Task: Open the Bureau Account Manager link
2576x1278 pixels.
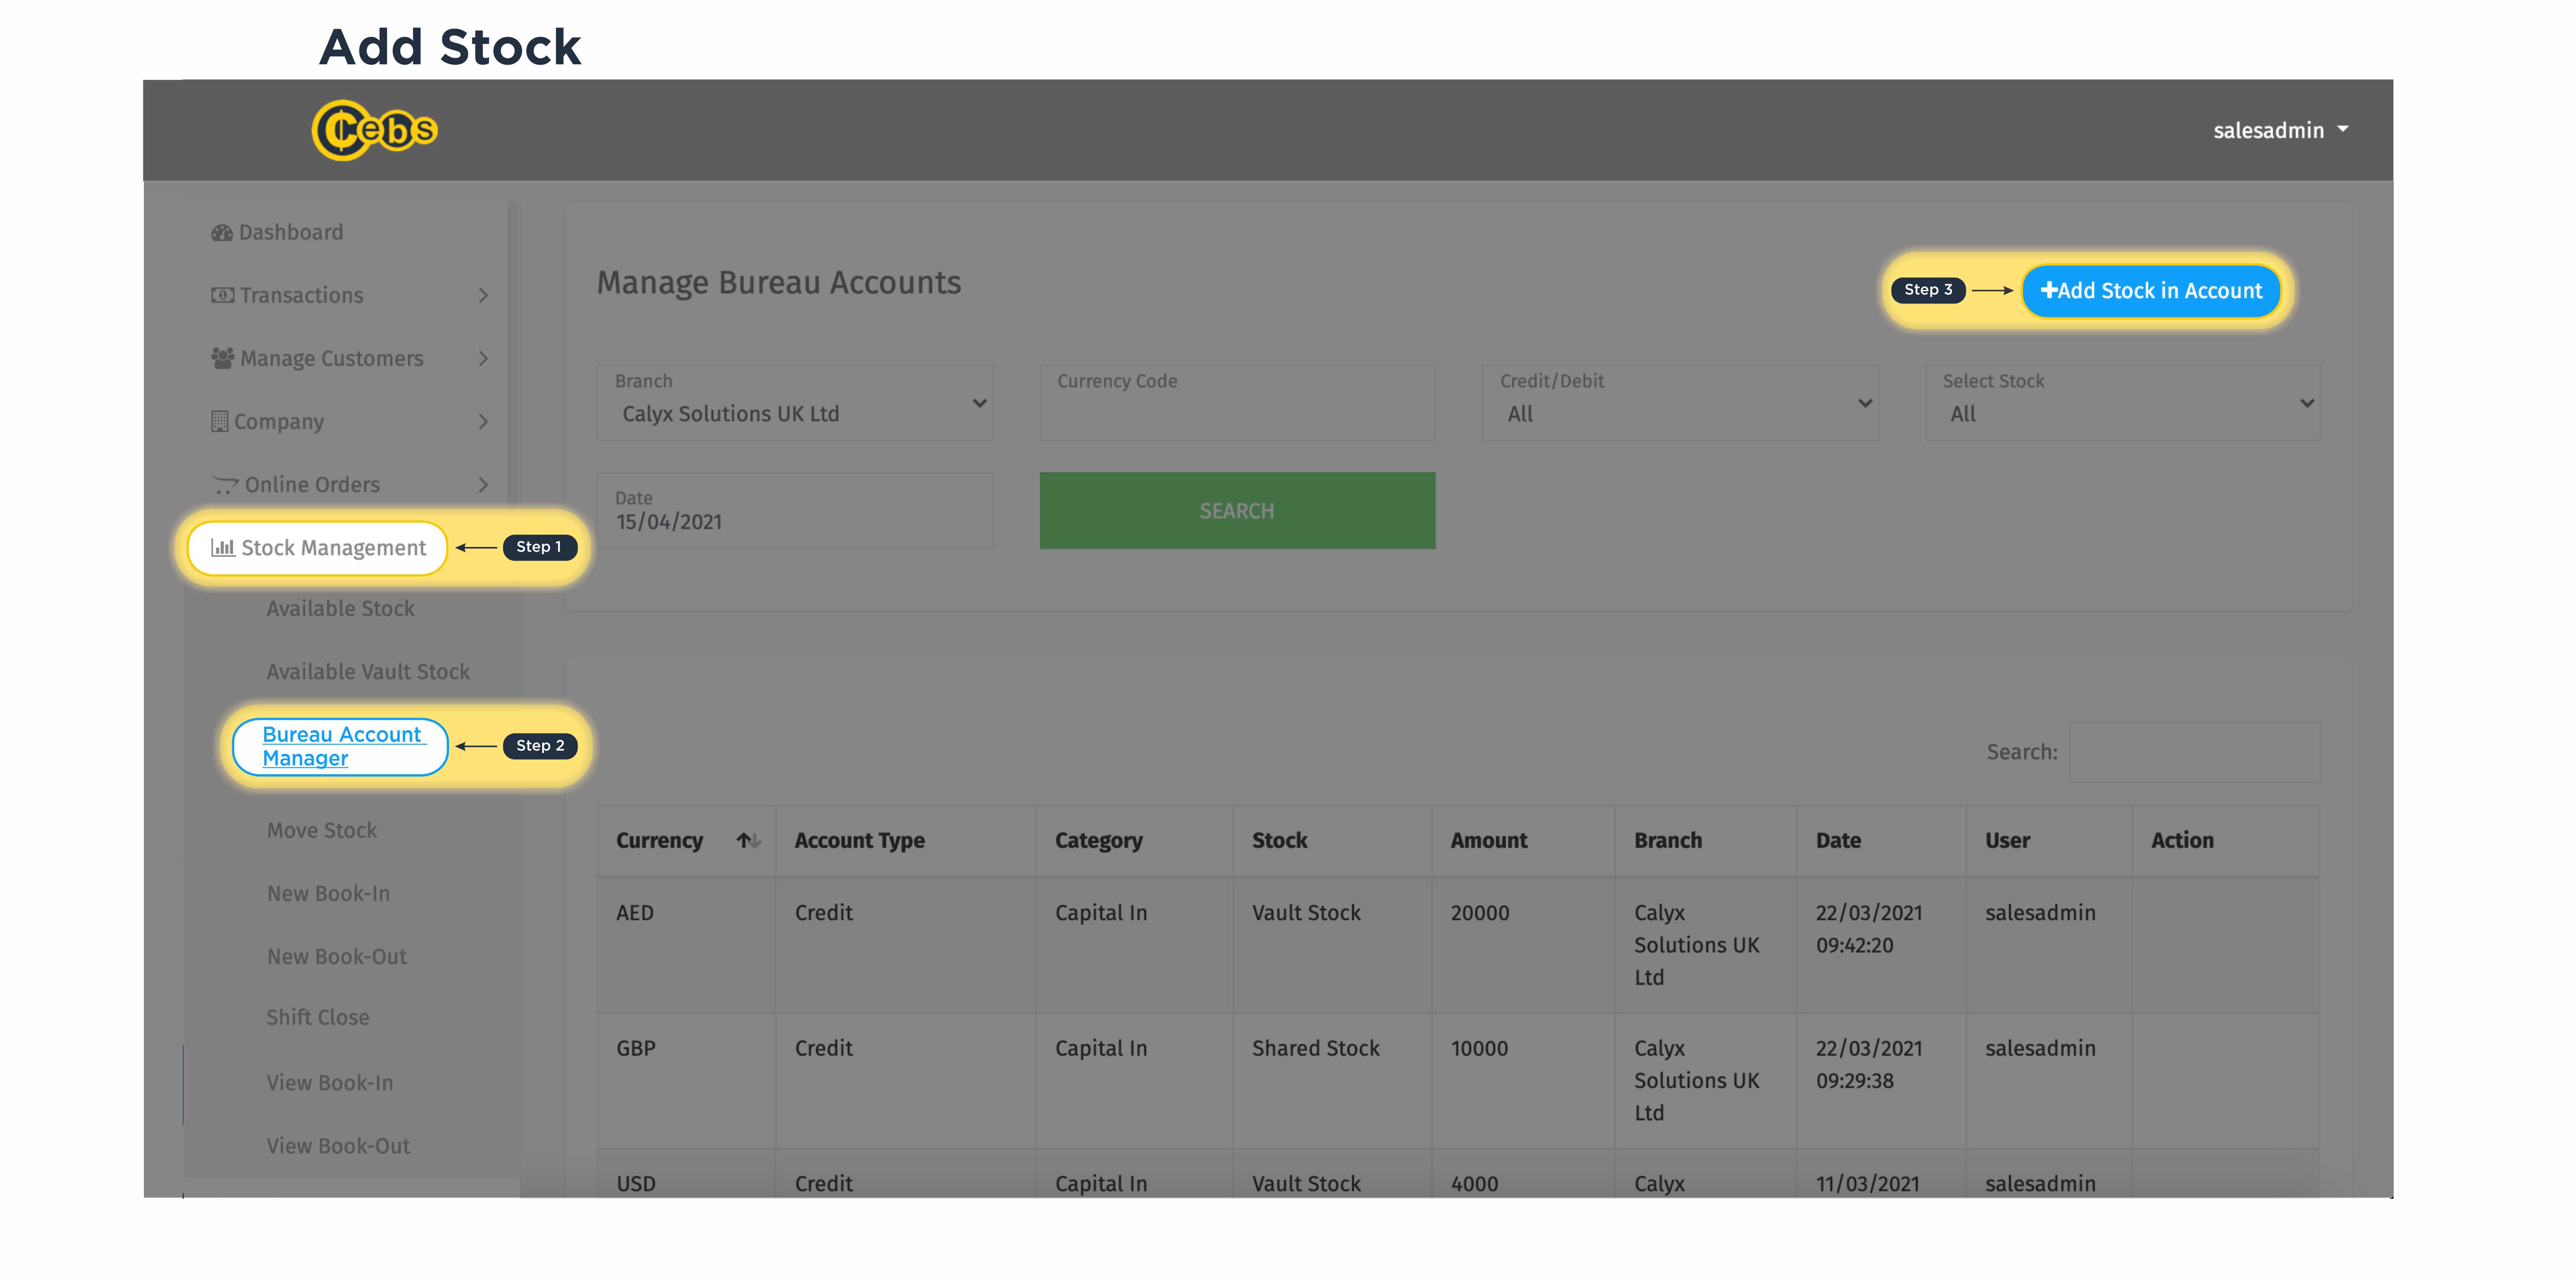Action: pyautogui.click(x=341, y=746)
